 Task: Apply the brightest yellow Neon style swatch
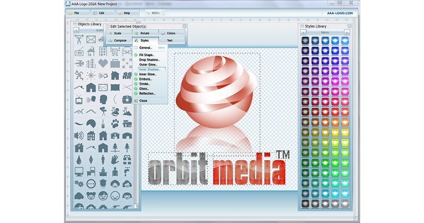point(345,132)
